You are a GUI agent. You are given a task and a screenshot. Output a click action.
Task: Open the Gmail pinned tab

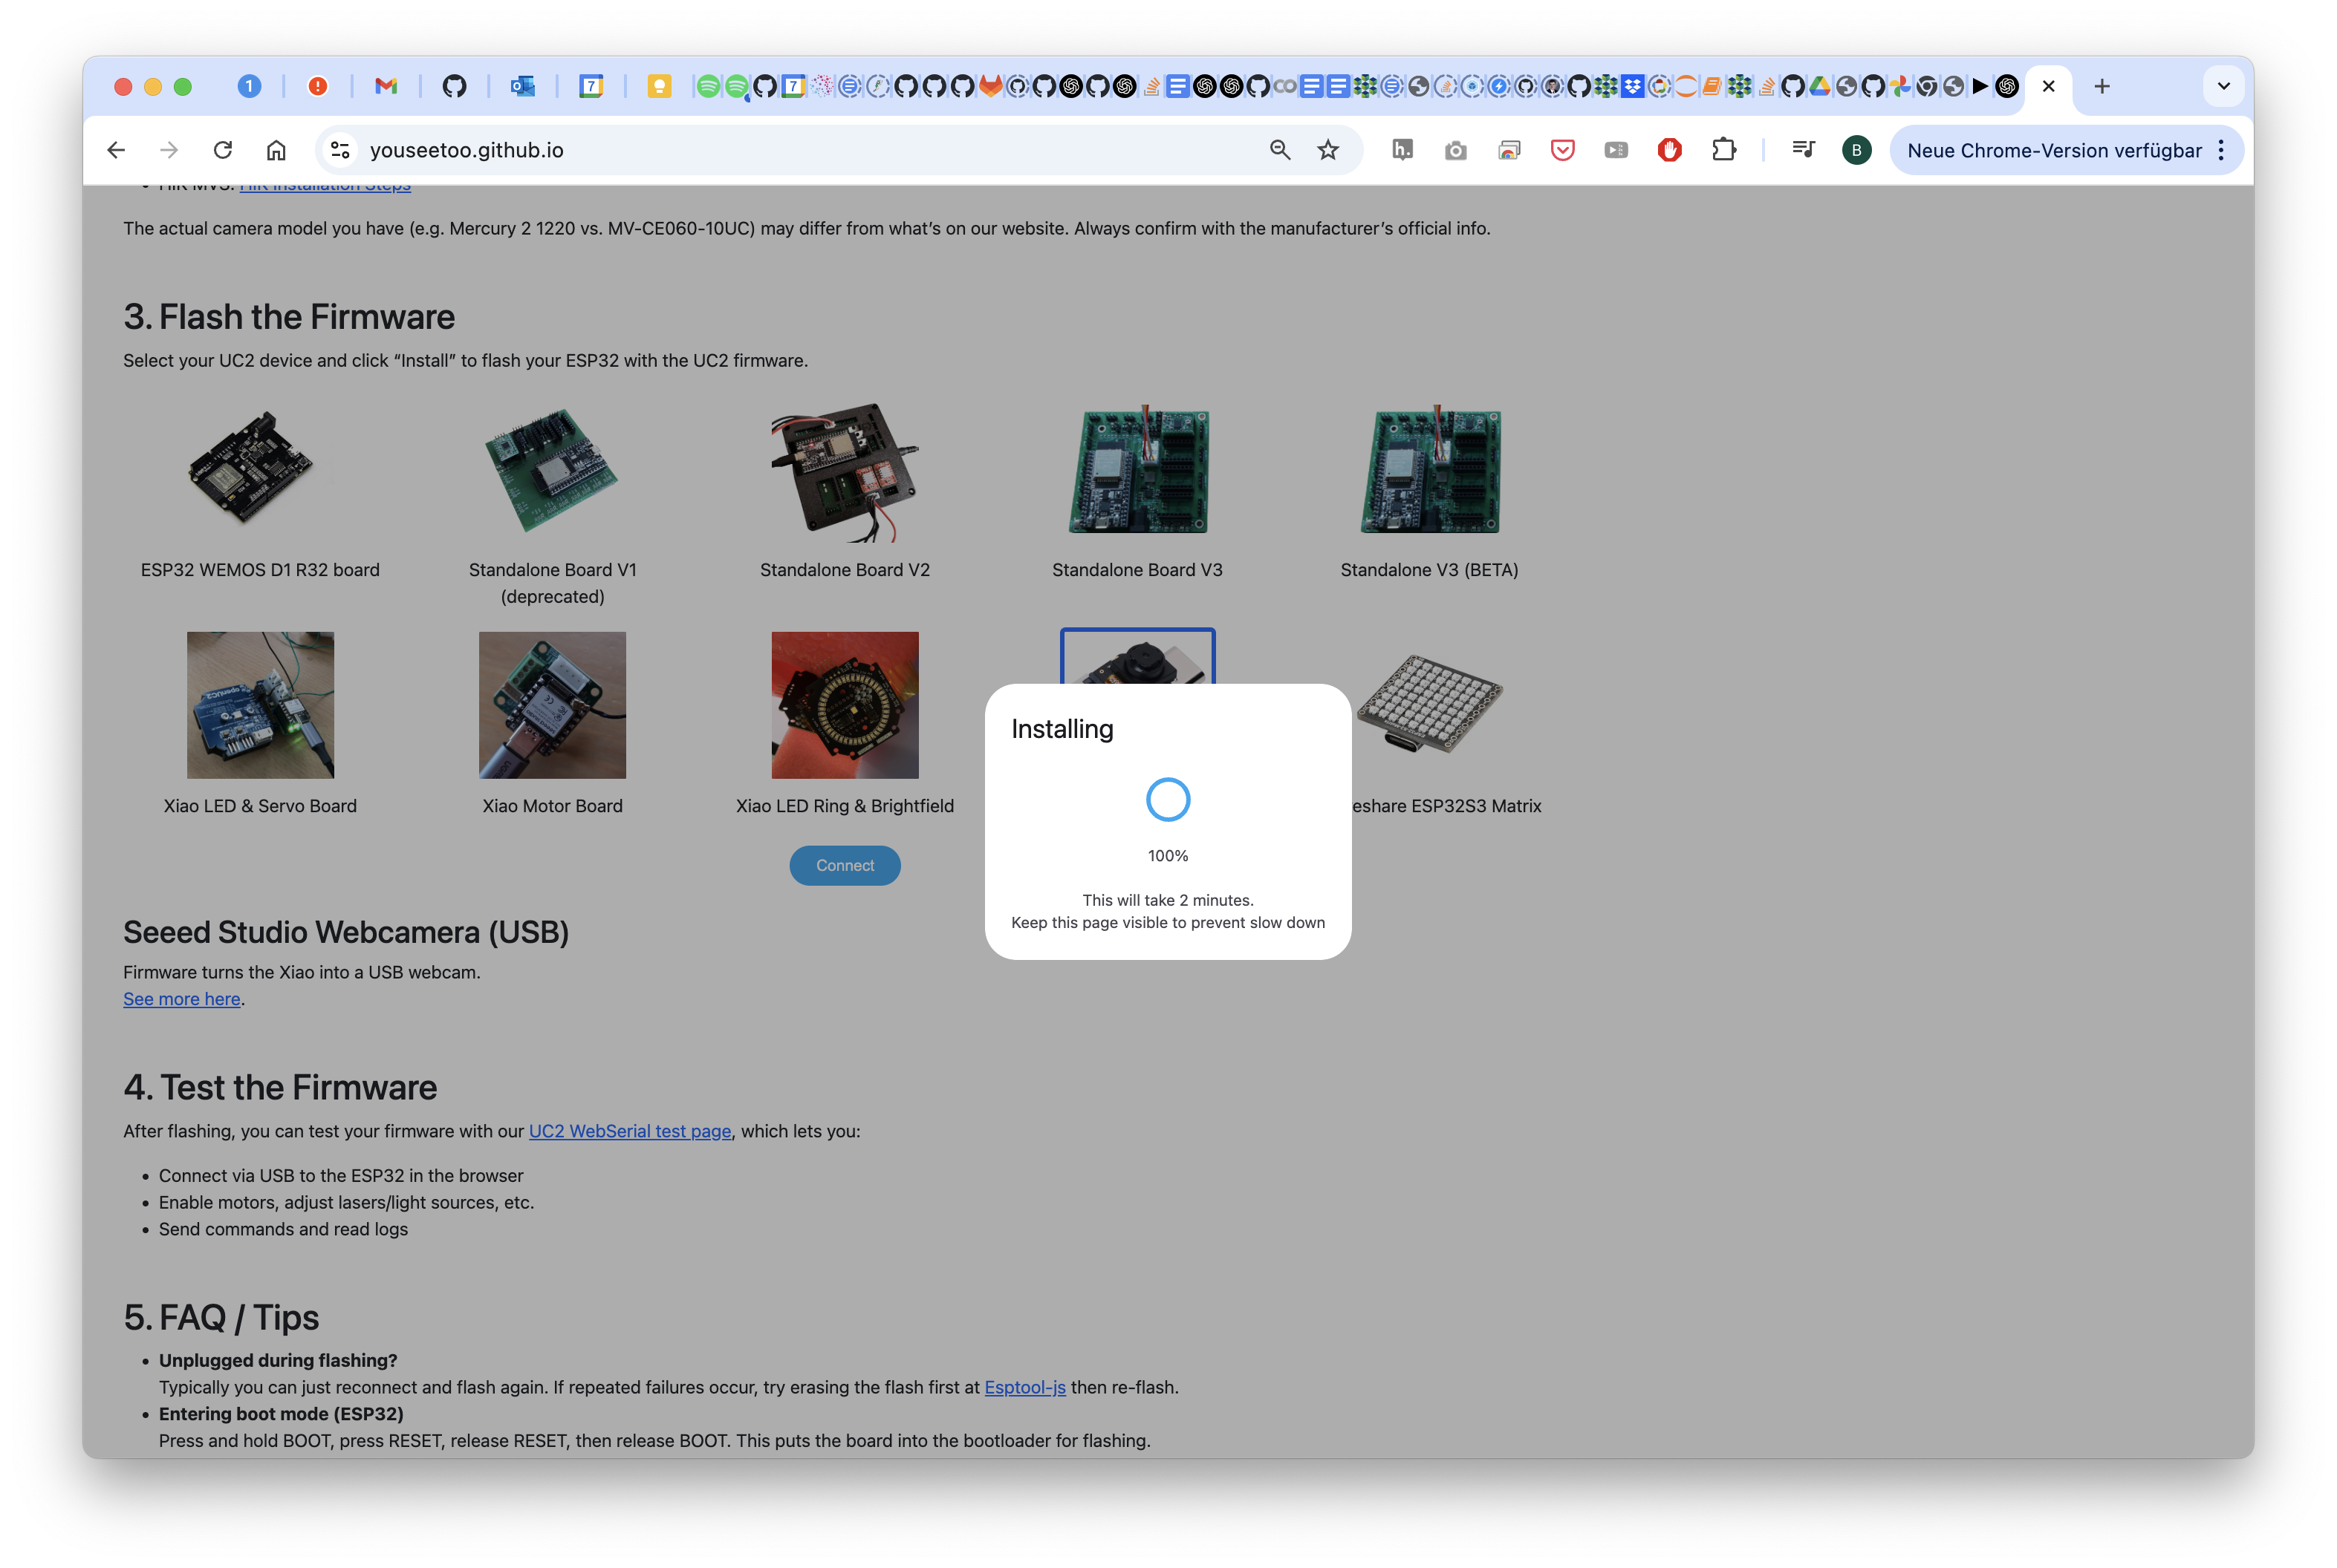click(385, 86)
